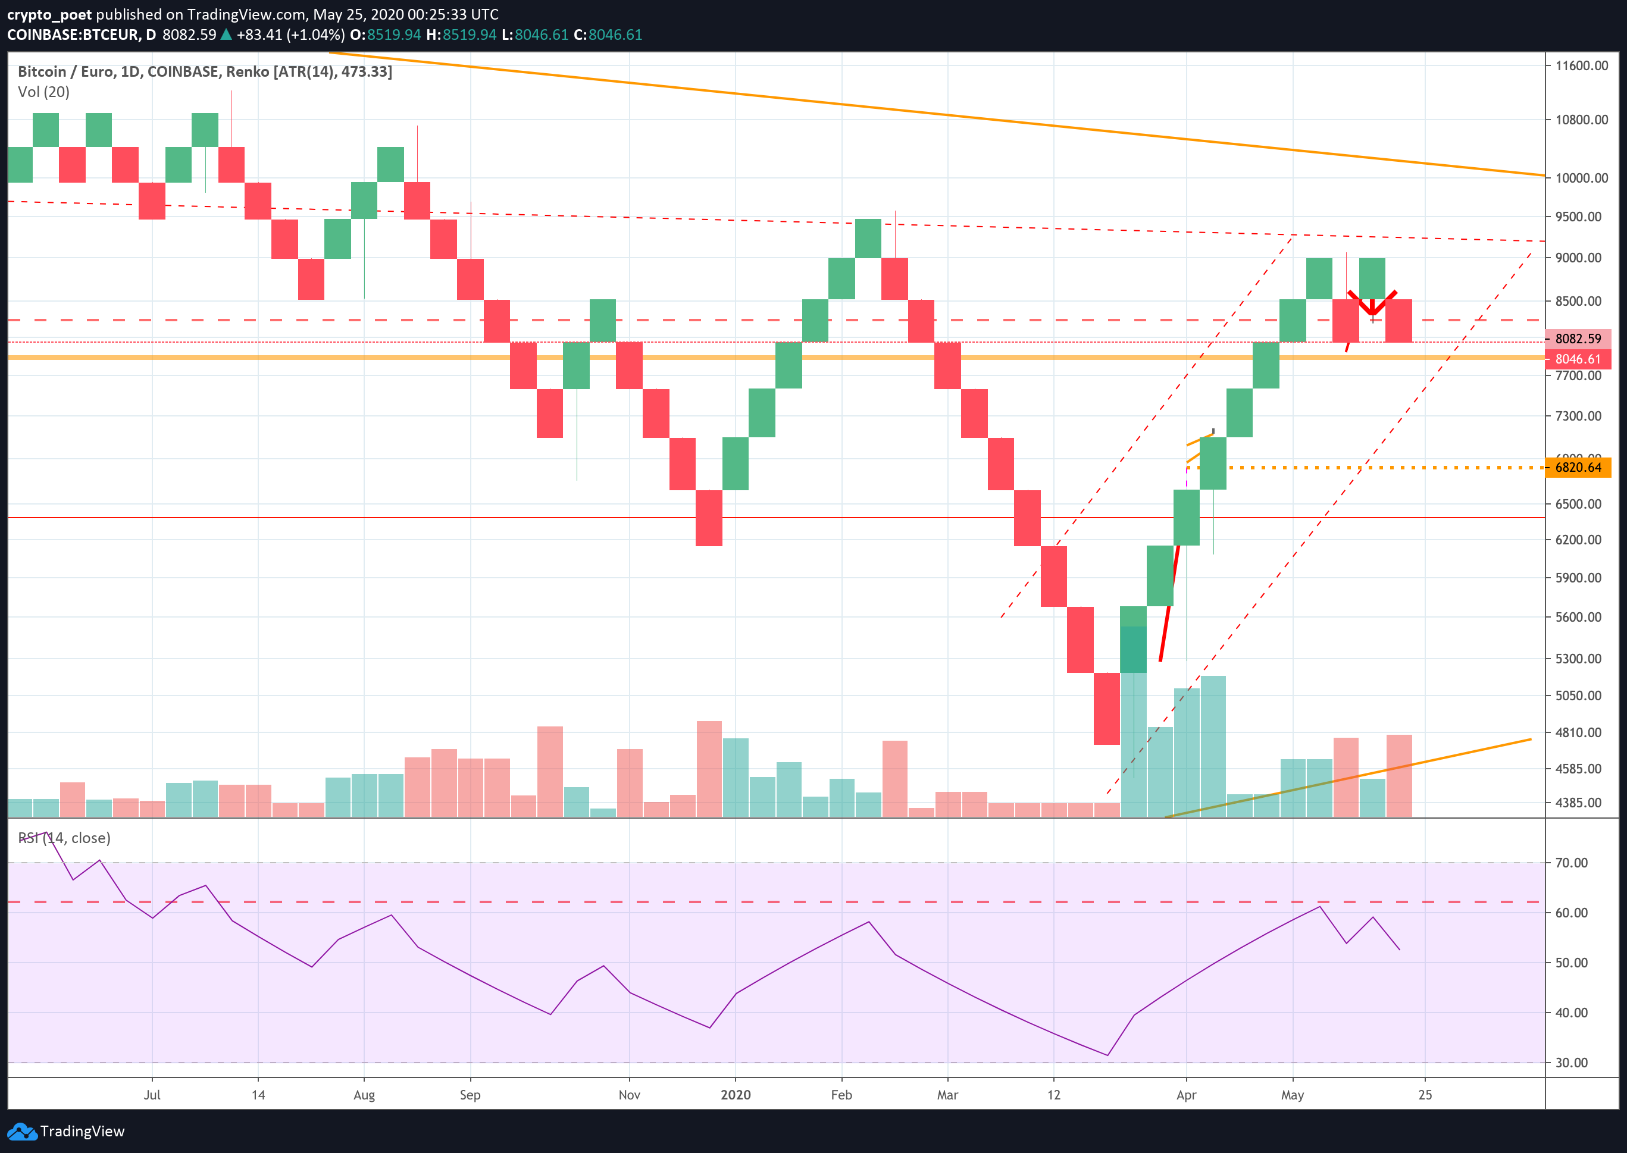Click the orange 6820.64 price label
The height and width of the screenshot is (1153, 1627).
click(x=1578, y=467)
